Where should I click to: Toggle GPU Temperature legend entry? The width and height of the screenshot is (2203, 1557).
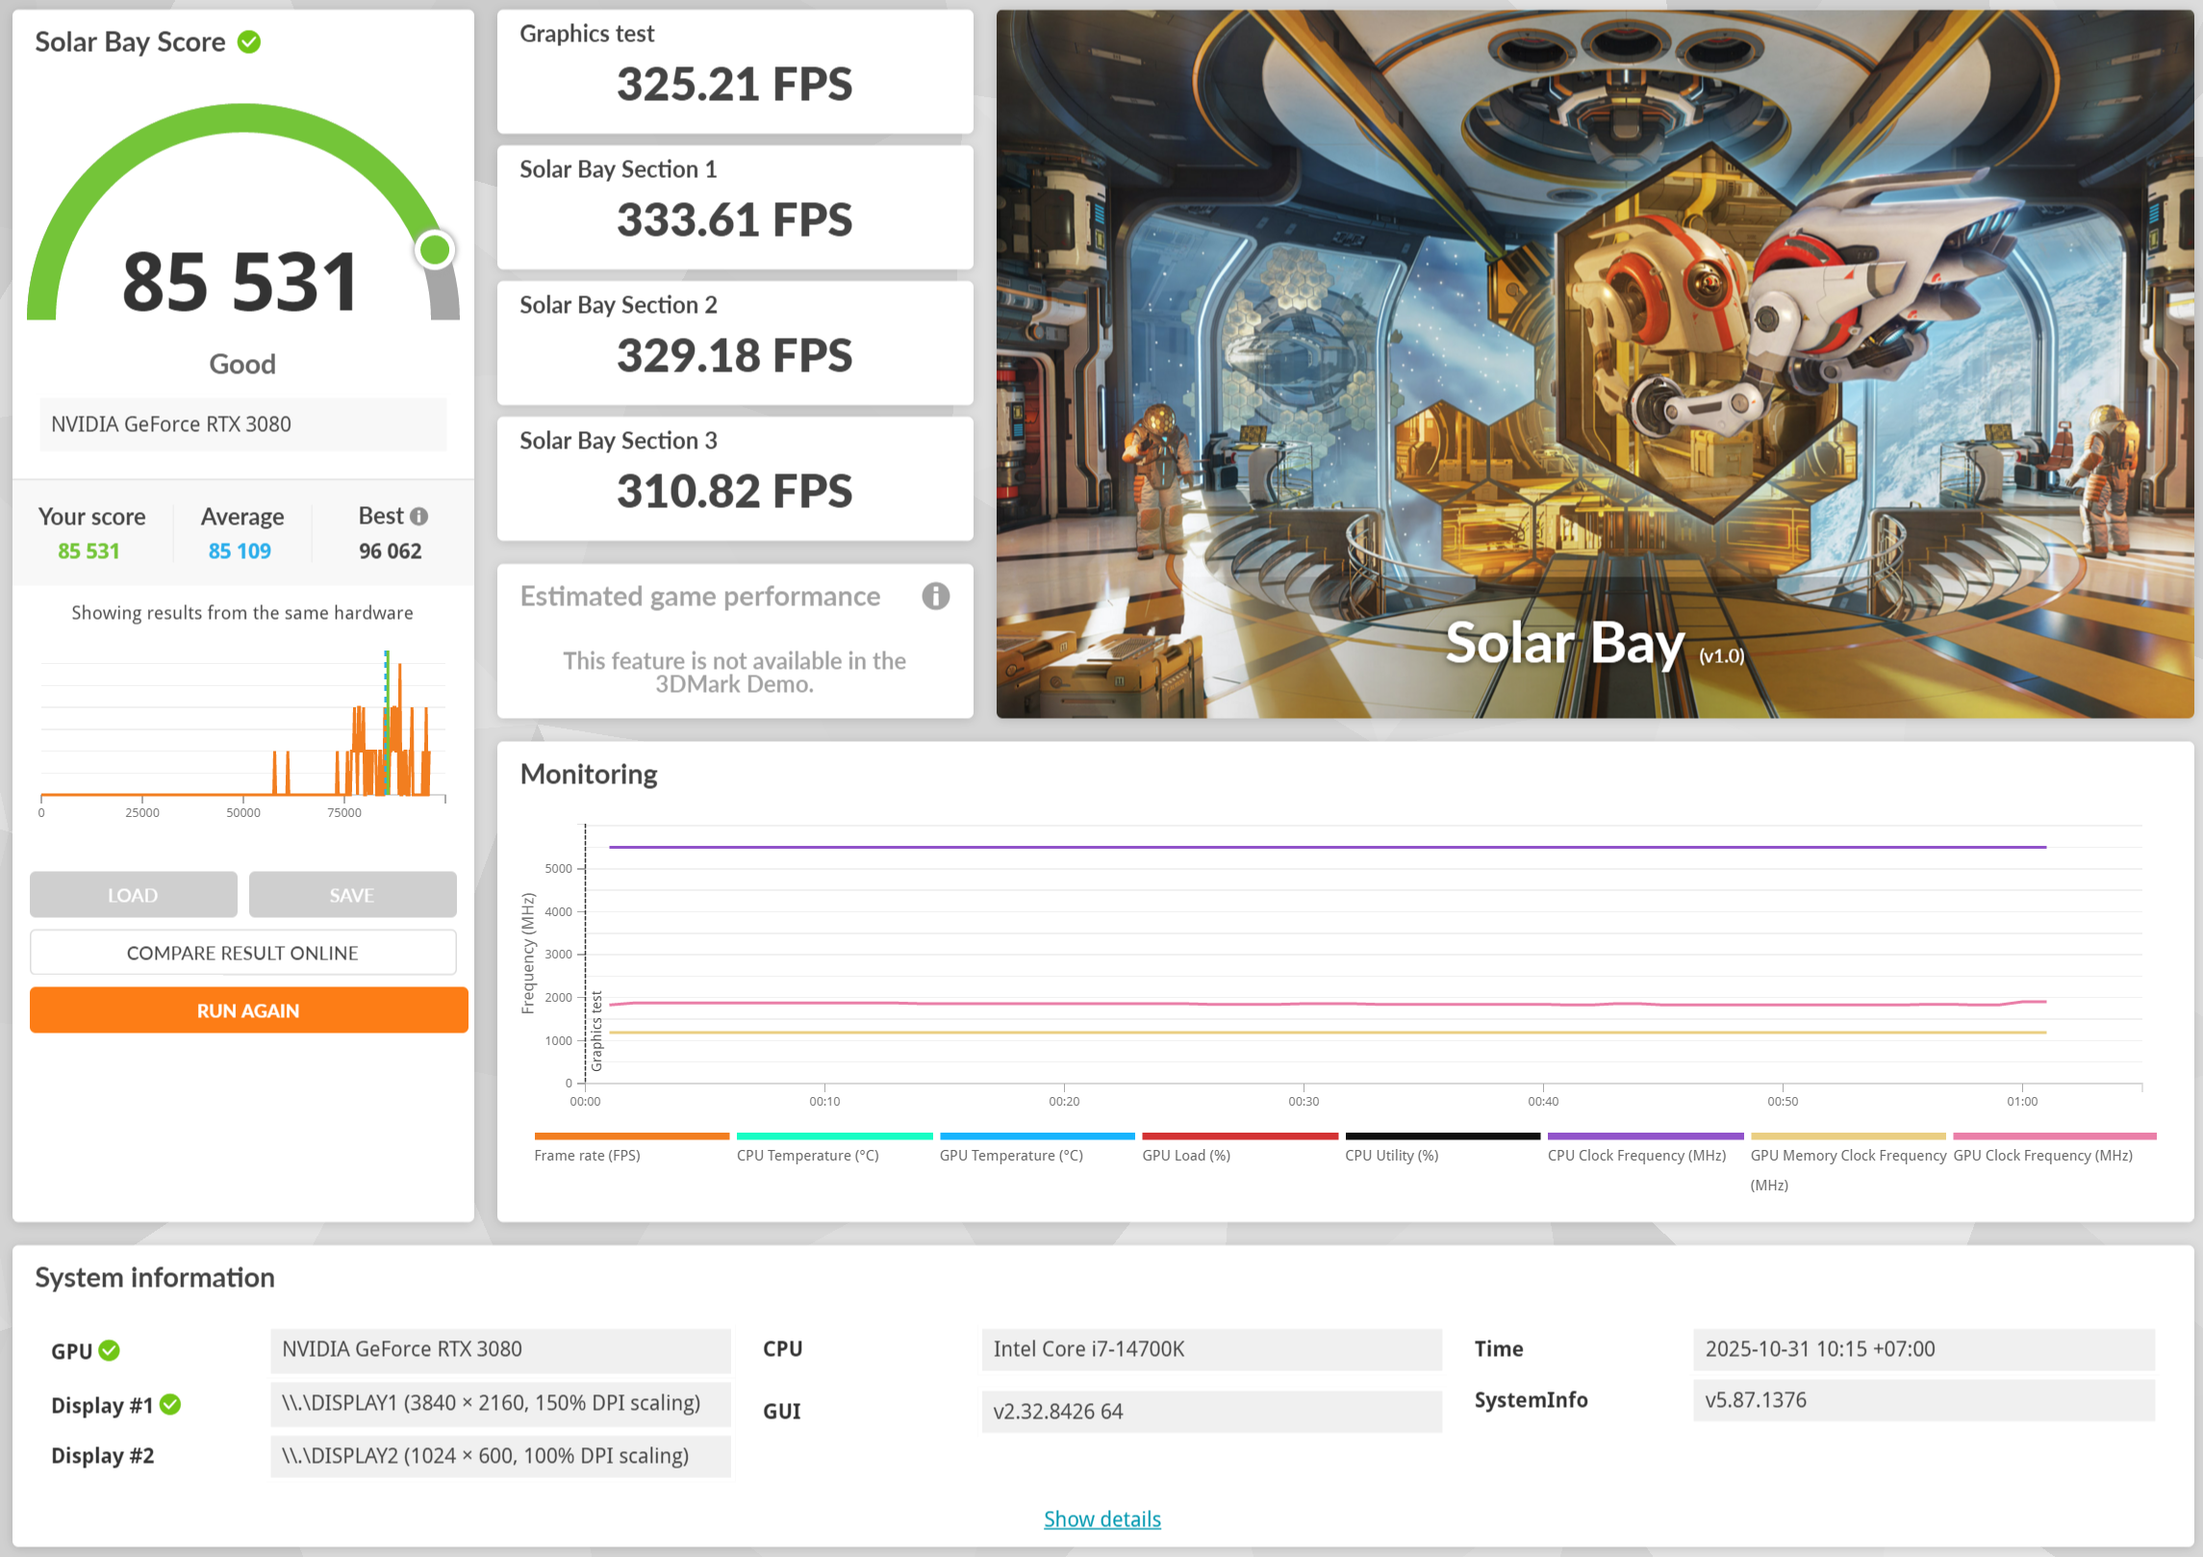(x=1010, y=1155)
